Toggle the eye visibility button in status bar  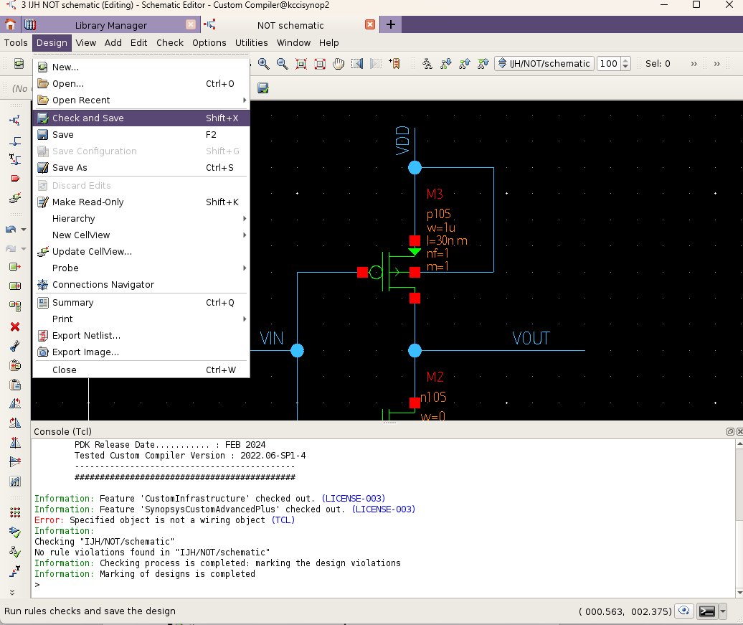(x=683, y=611)
